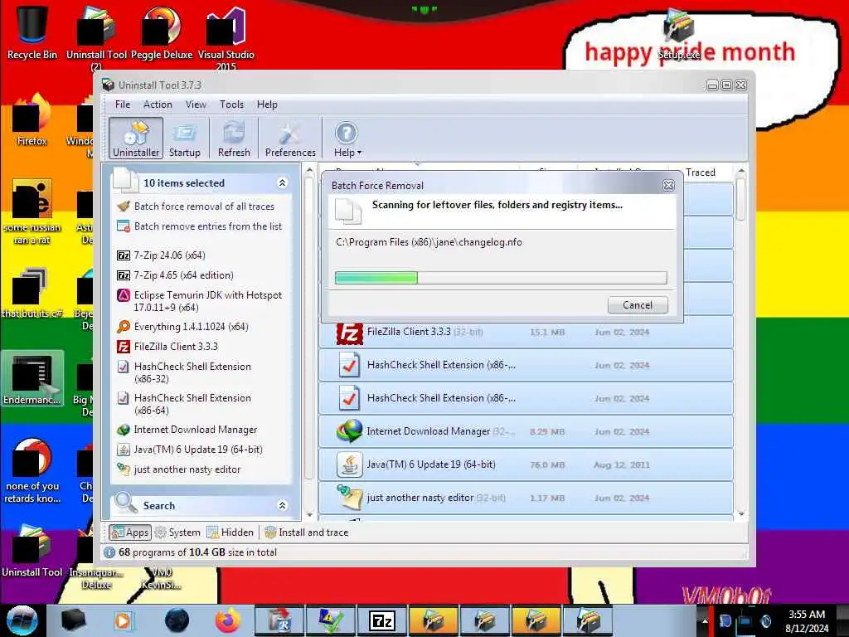Open Uninstall Tool shortcut at desktop bottom
The image size is (849, 637).
(32, 551)
